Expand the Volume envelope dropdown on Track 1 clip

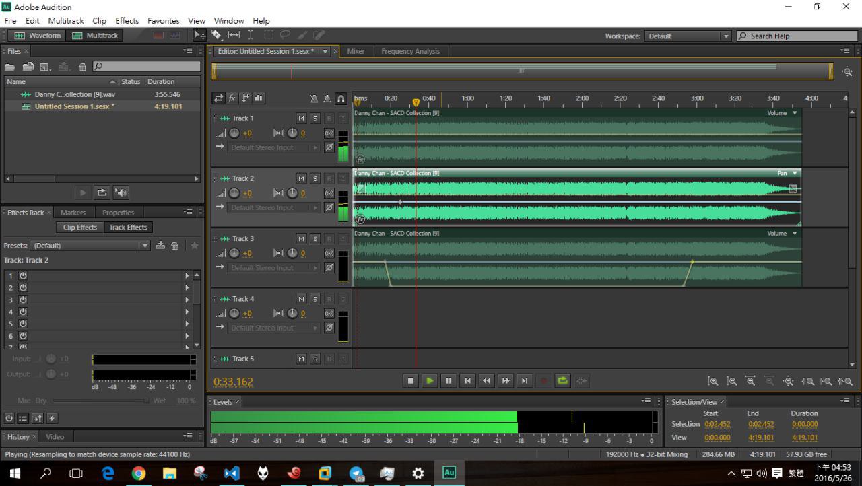(795, 113)
